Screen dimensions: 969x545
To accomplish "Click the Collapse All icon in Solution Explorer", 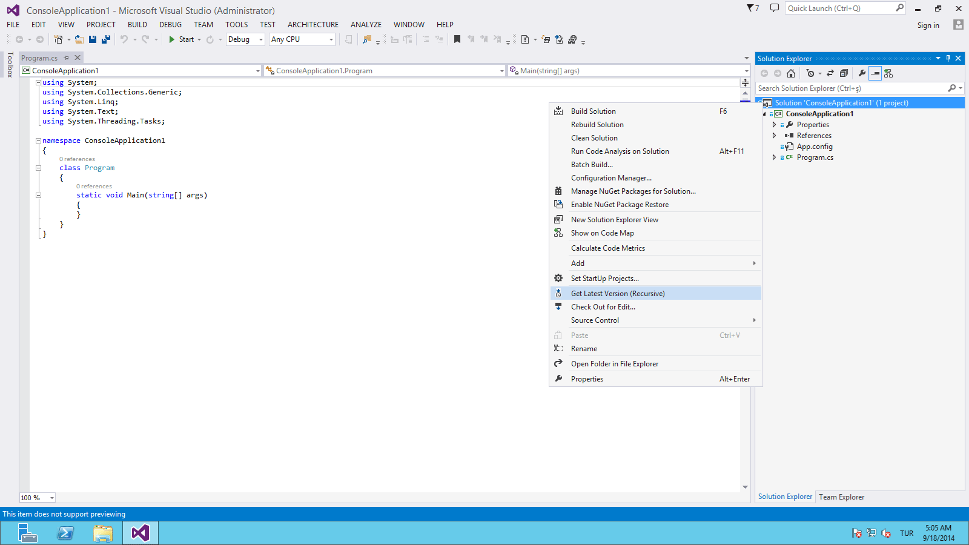I will pos(844,73).
